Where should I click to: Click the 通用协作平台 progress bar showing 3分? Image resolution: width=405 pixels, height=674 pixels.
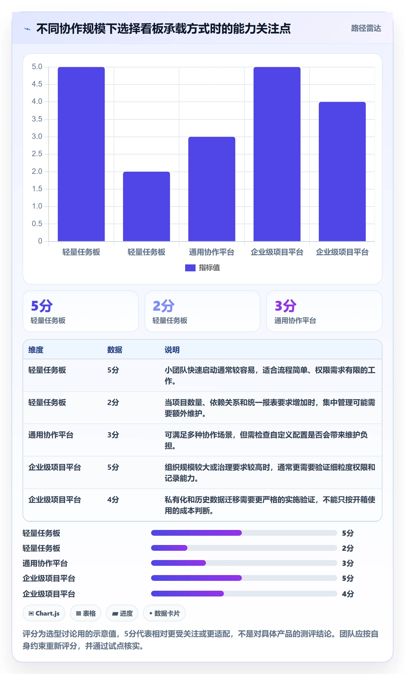click(x=244, y=563)
